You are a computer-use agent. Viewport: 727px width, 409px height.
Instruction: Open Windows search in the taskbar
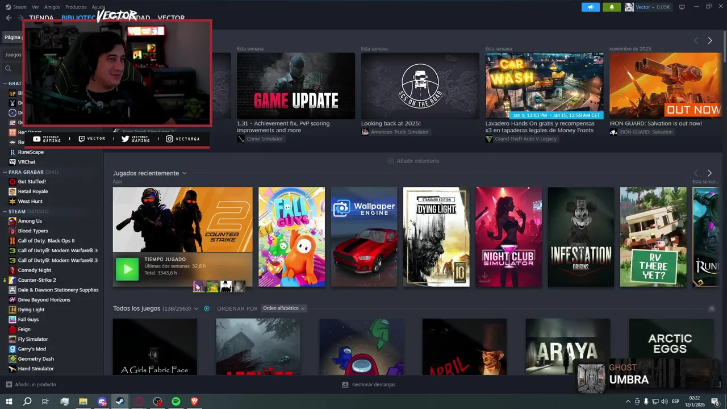(27, 401)
